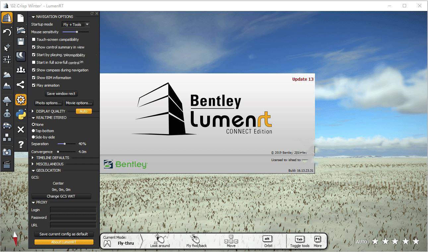
Task: Open help with the question mark icon
Action: click(21, 144)
